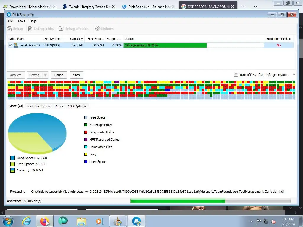303x227 pixels.
Task: Close the Tweak Registry Tweak tab
Action: coord(114,7)
